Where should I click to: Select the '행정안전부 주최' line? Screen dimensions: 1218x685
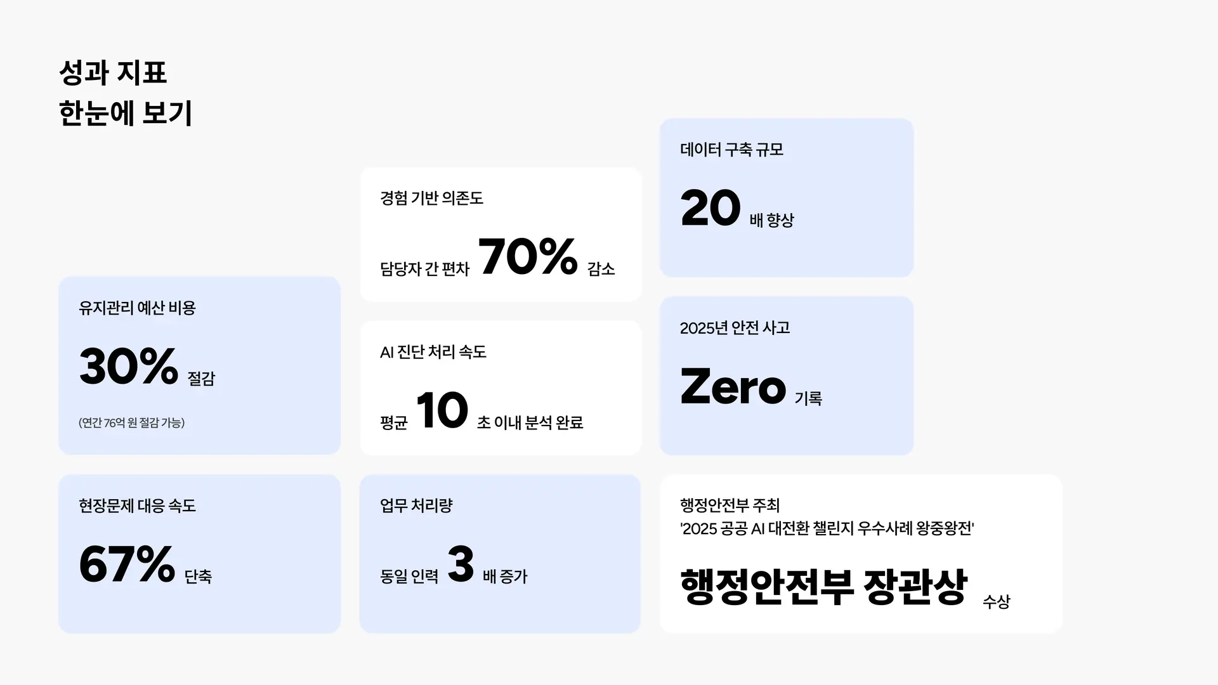coord(730,506)
